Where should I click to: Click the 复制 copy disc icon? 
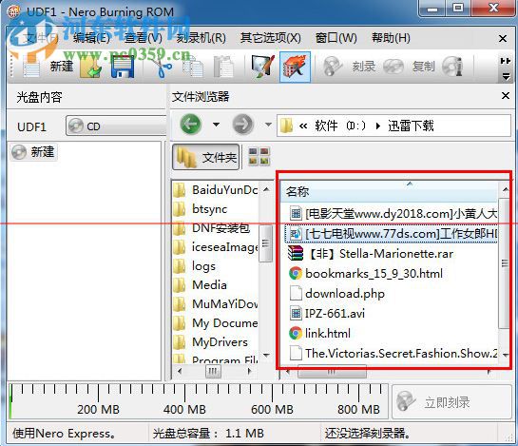[393, 67]
